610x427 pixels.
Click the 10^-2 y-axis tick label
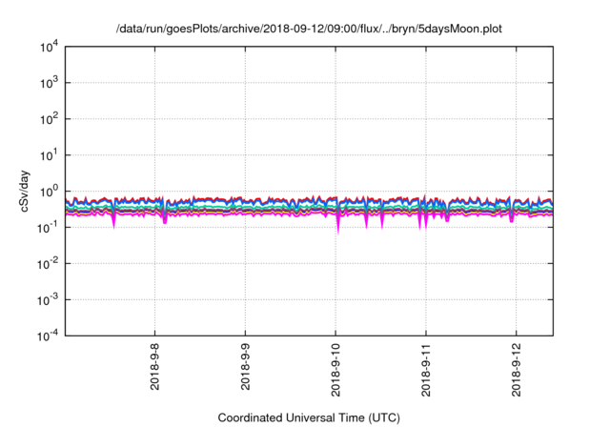[x=49, y=264]
